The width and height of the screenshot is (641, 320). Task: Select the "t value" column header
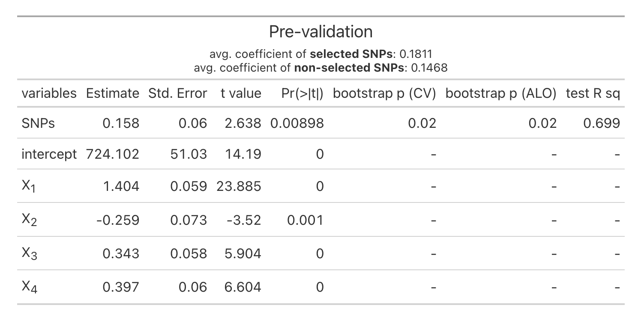coord(241,93)
